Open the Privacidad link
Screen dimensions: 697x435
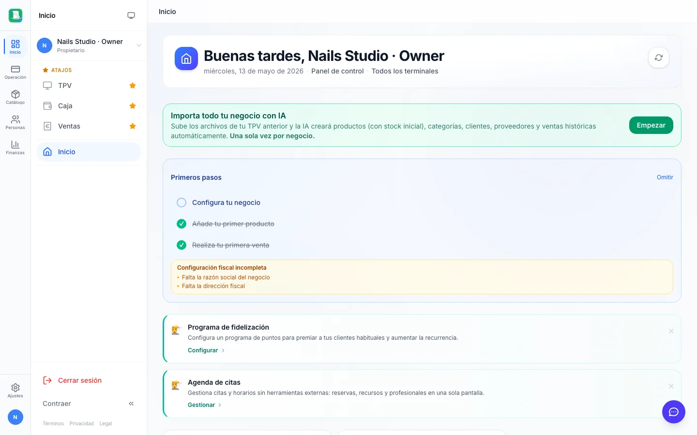[81, 423]
